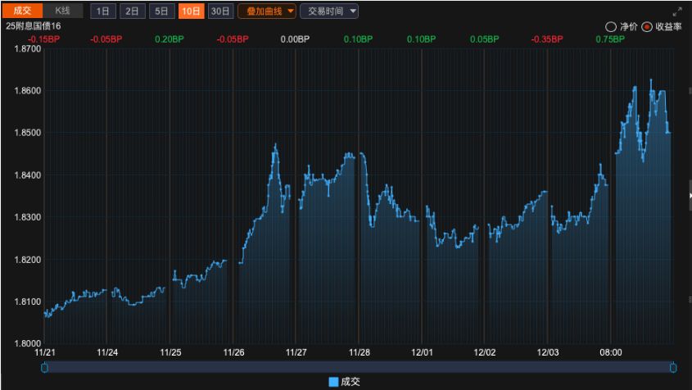Choose the 30日 time range

[x=219, y=11]
